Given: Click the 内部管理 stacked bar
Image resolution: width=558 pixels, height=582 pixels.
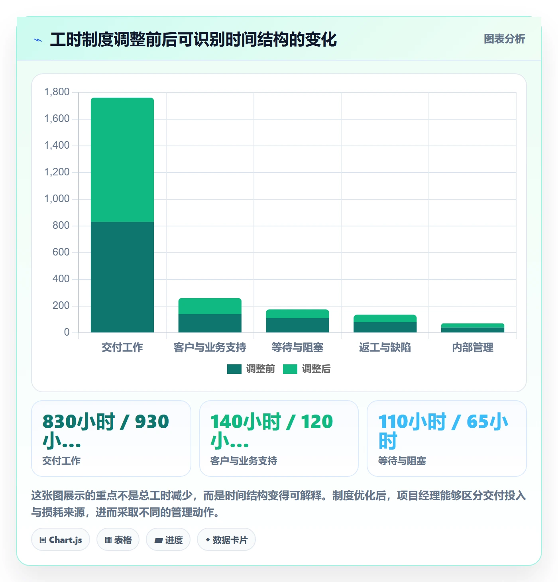Looking at the screenshot, I should tap(473, 328).
